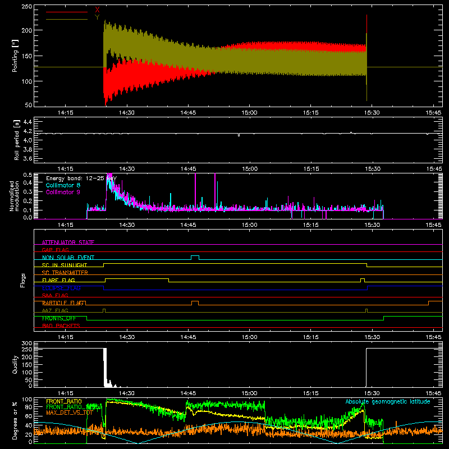The width and height of the screenshot is (449, 449).
Task: Click the PARTICLE_FLAG label
Action: 63,303
